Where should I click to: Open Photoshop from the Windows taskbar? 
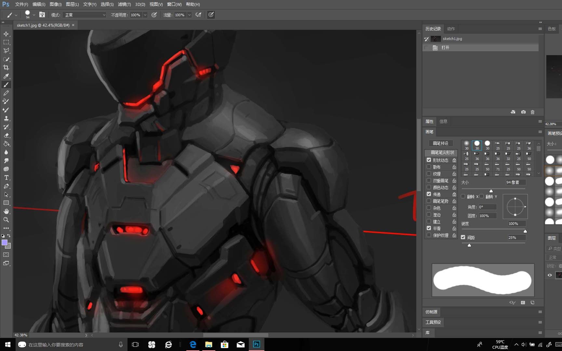click(x=256, y=344)
